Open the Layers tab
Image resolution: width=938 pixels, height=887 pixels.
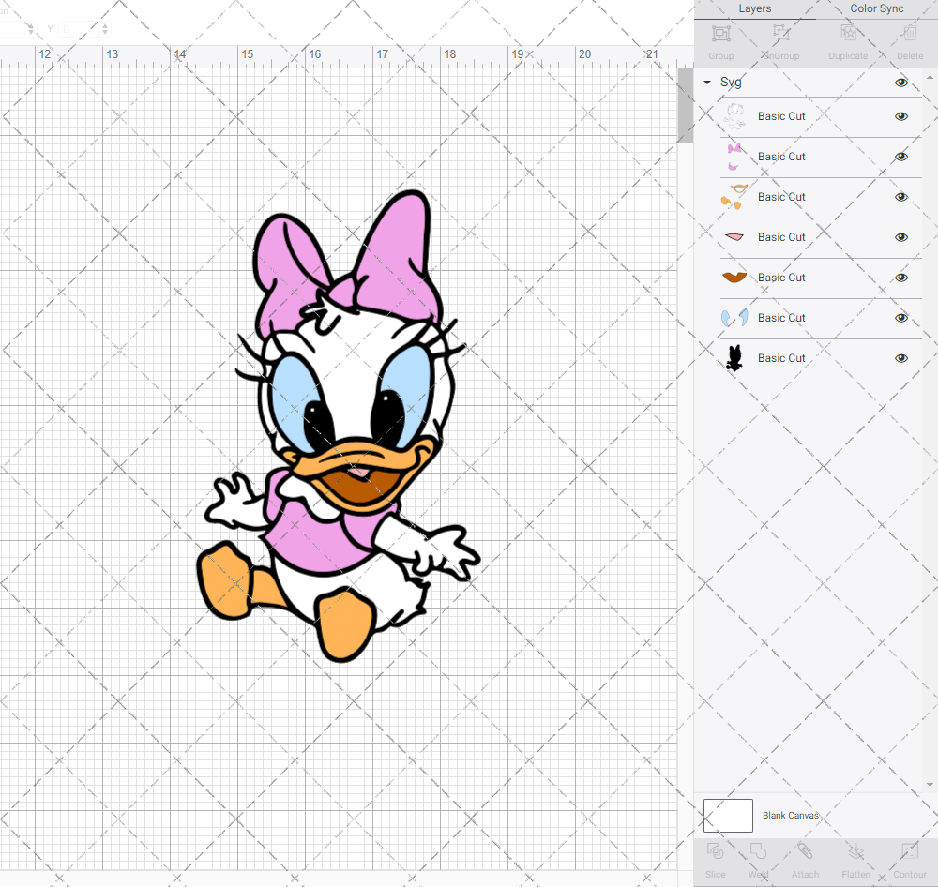755,8
